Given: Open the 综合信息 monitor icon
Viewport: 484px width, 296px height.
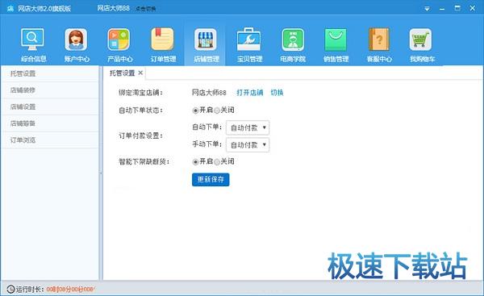Looking at the screenshot, I should tap(32, 40).
